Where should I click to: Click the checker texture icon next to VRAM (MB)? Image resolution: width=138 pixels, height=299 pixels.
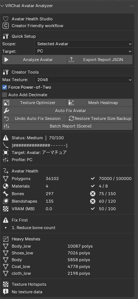pos(6,209)
